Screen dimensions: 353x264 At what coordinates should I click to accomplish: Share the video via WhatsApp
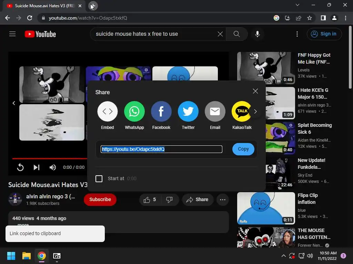[134, 111]
